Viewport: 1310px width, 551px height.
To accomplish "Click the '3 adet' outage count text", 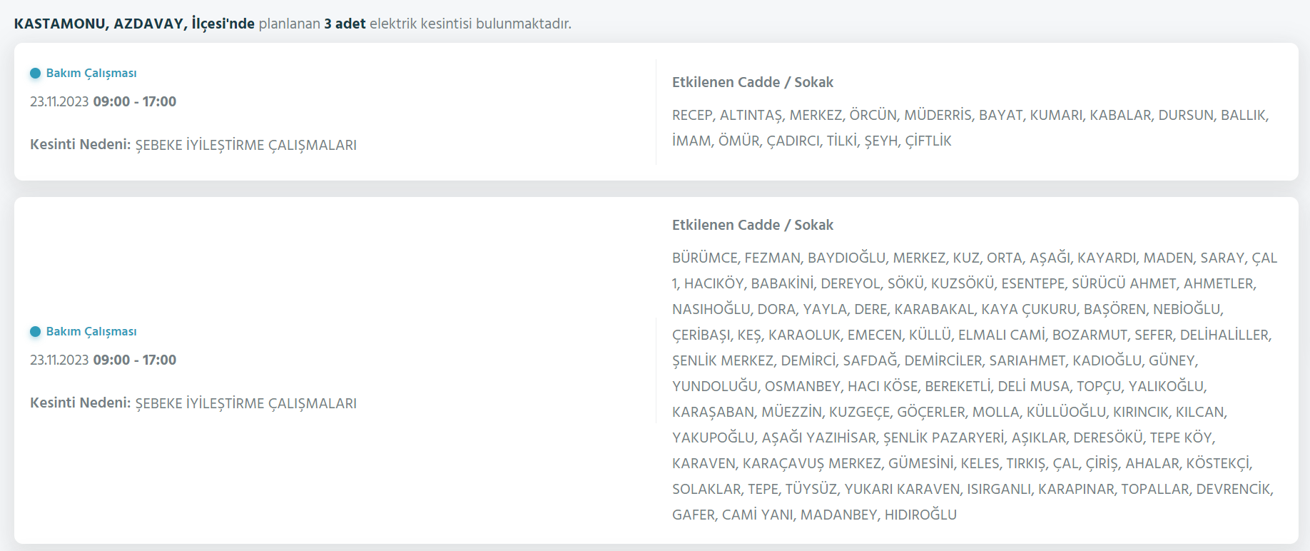I will click(345, 24).
